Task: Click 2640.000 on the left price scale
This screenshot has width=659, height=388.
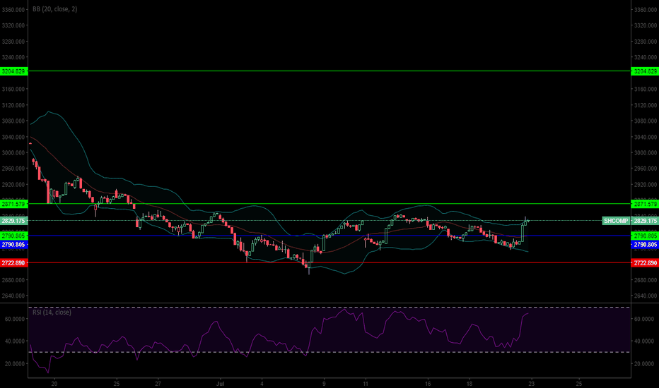Action: point(13,296)
